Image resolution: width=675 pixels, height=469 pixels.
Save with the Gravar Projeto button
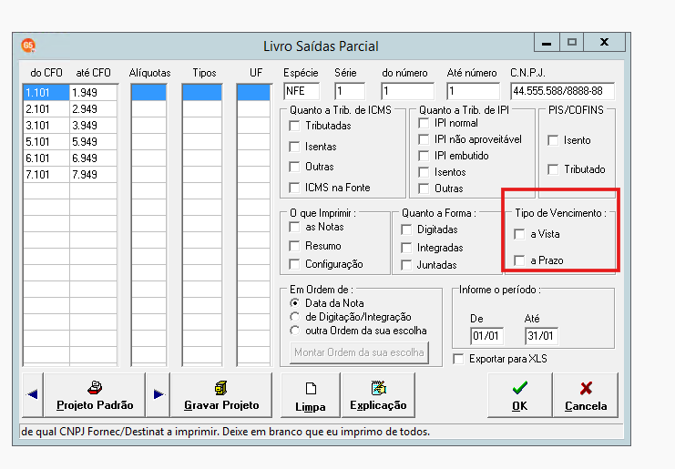coord(221,394)
